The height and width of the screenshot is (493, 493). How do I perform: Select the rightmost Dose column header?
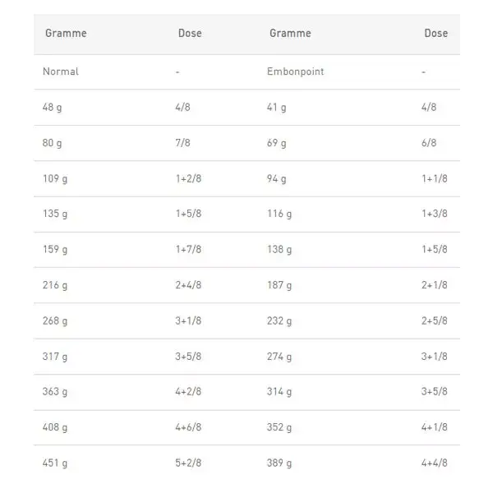click(435, 33)
